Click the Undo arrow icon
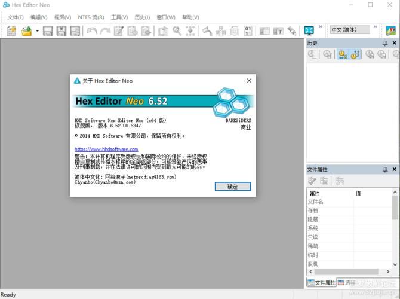 [91, 31]
